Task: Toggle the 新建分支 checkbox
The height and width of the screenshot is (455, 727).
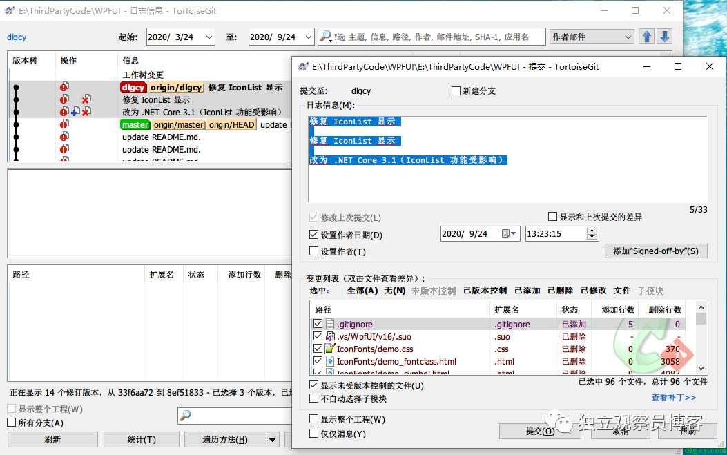Action: [456, 91]
